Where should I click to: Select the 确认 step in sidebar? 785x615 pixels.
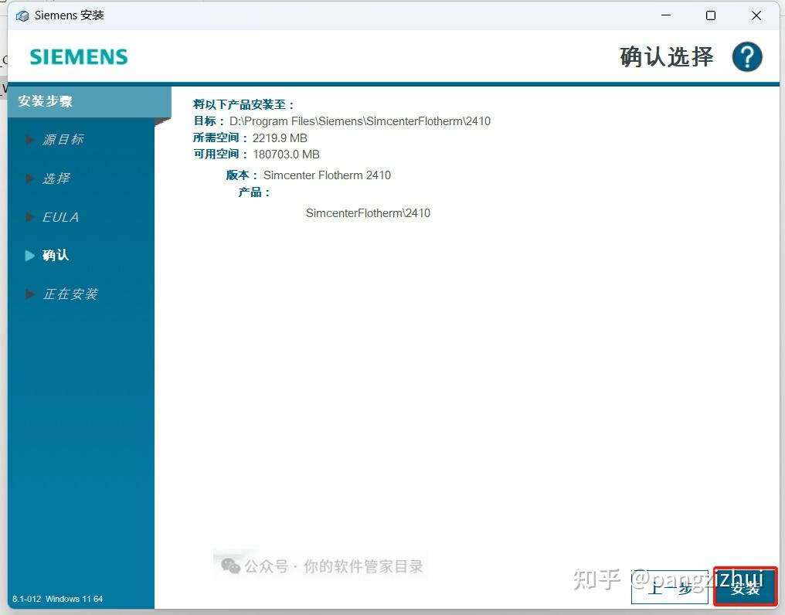pyautogui.click(x=56, y=255)
